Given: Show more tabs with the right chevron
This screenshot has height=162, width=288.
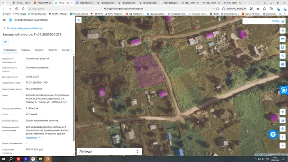Looking at the screenshot, I should point(72,50).
